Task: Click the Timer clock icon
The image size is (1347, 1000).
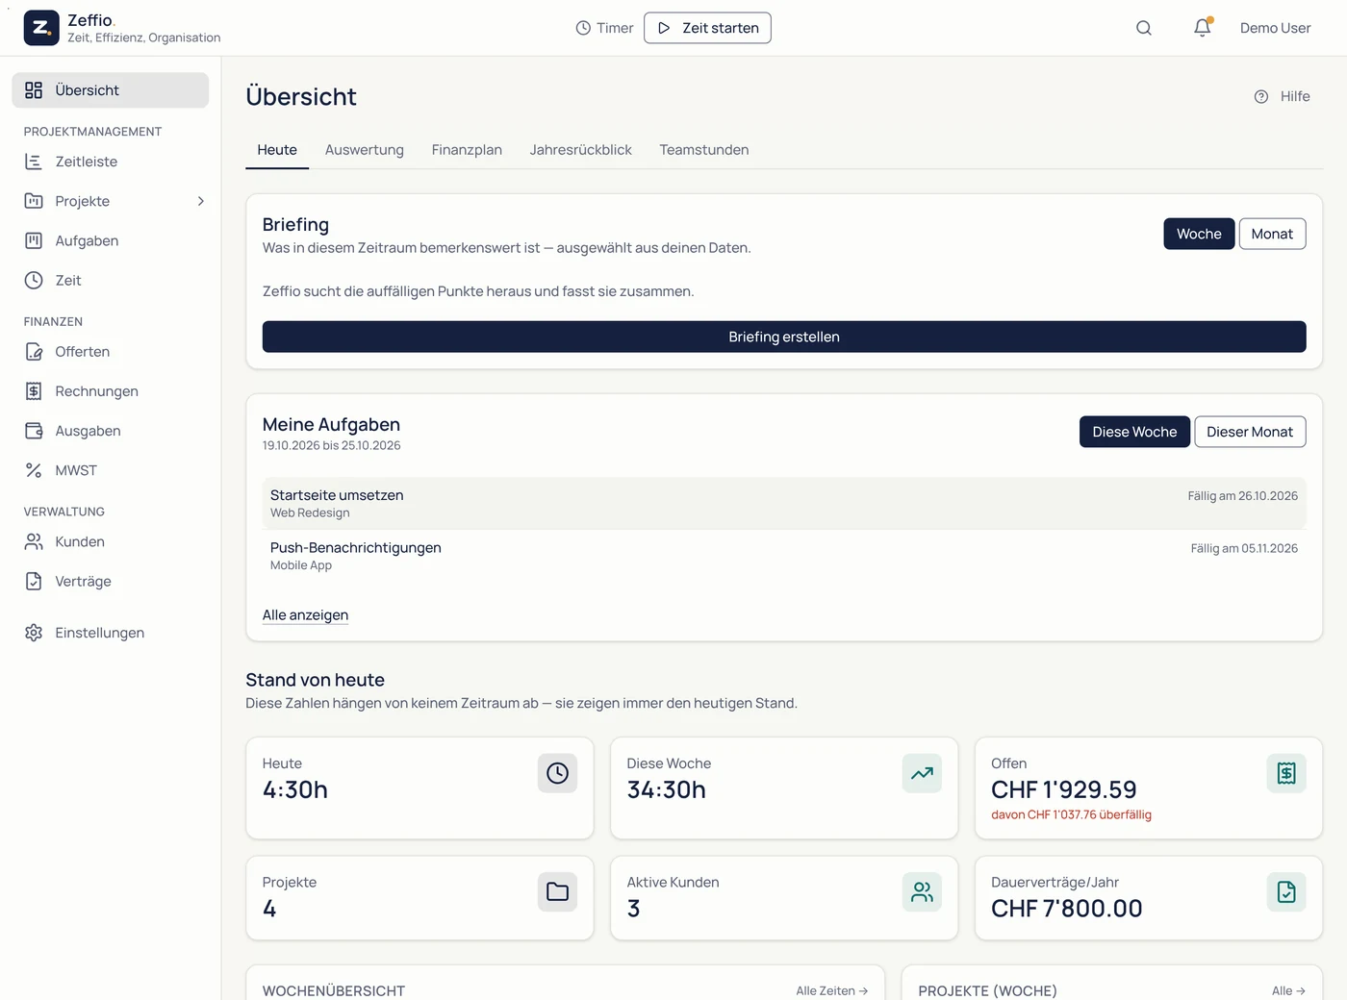Action: click(583, 28)
